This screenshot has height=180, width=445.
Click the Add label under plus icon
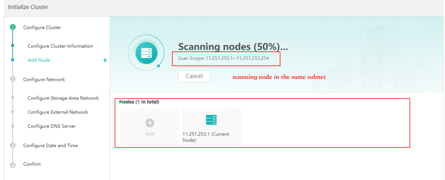(150, 134)
